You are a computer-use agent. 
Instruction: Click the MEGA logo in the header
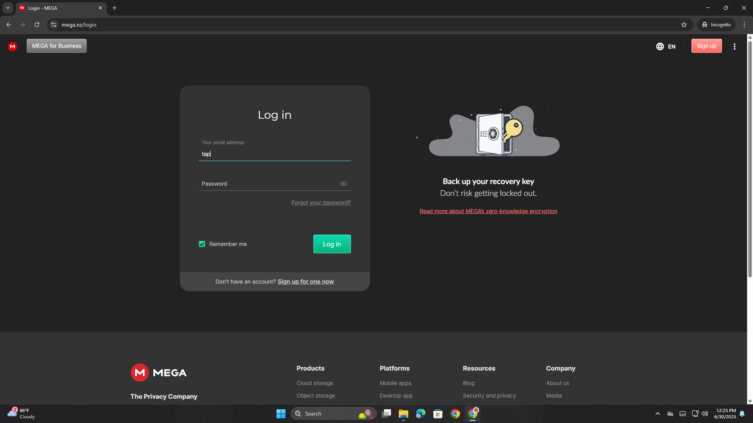(13, 46)
